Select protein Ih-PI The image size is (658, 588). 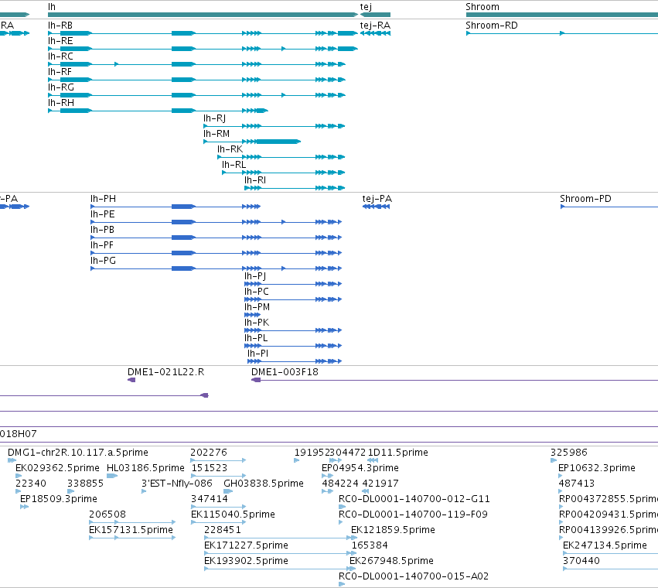[x=257, y=354]
